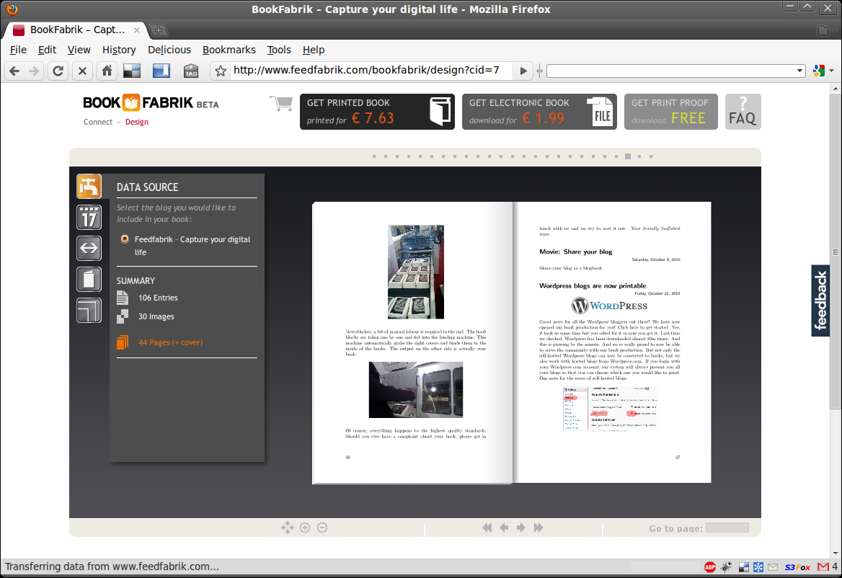
Task: Click the BookFabrik logo
Action: [x=151, y=102]
